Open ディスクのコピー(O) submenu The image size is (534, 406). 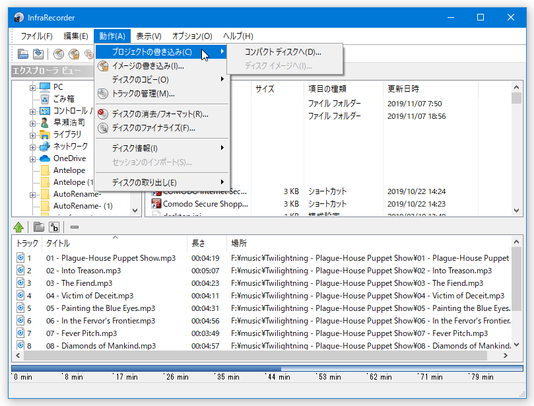162,79
